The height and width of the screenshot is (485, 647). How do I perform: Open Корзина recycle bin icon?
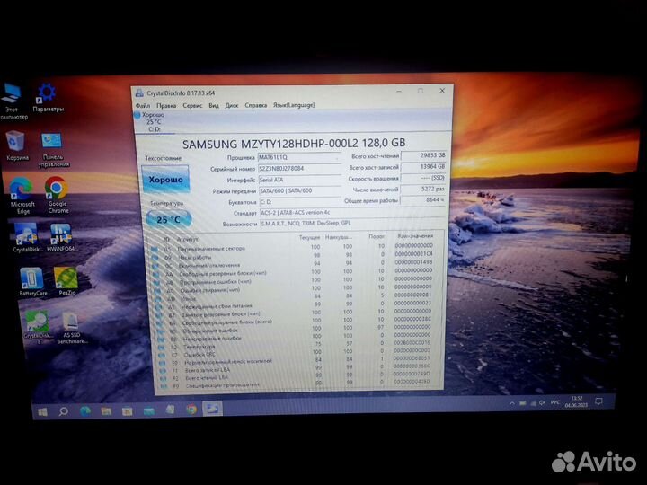coord(16,145)
